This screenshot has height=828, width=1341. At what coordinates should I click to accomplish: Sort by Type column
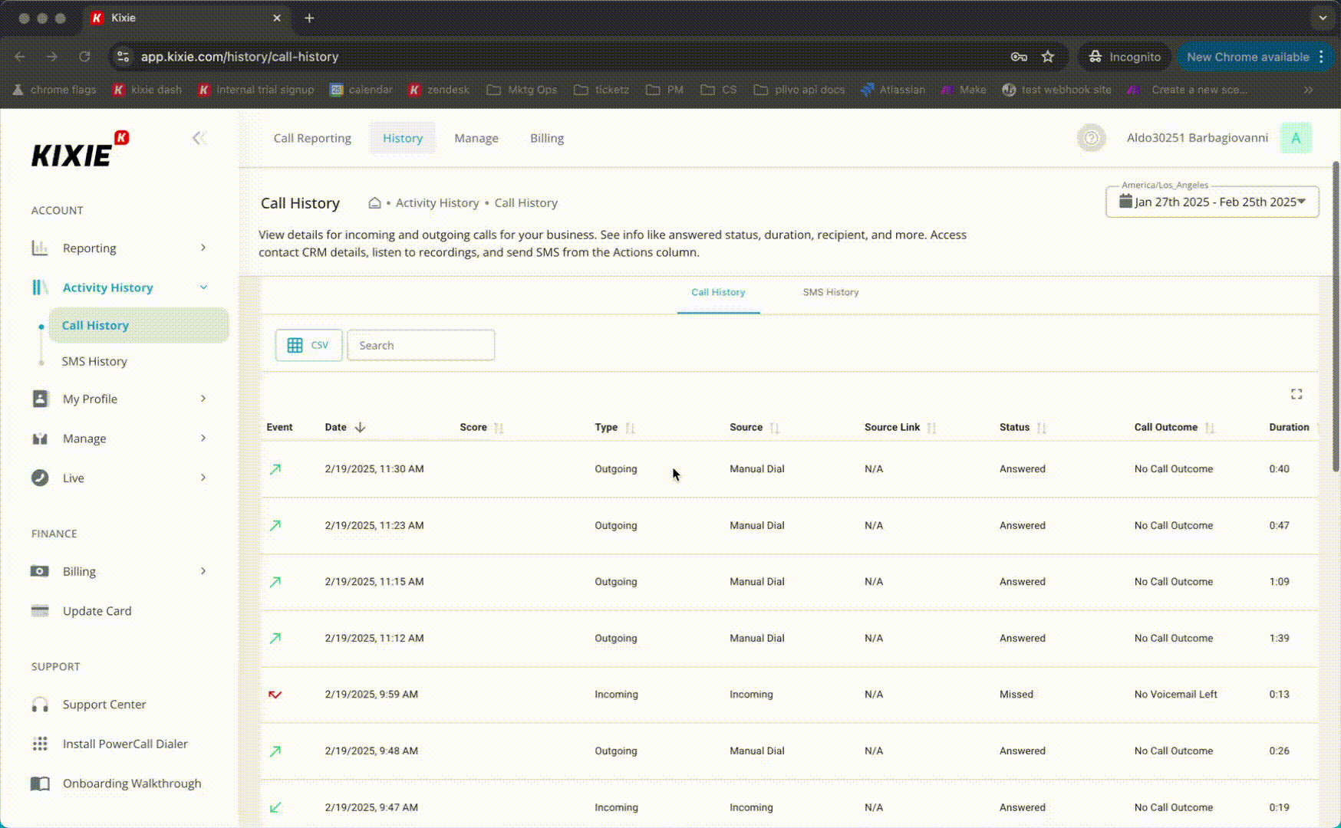pyautogui.click(x=630, y=428)
